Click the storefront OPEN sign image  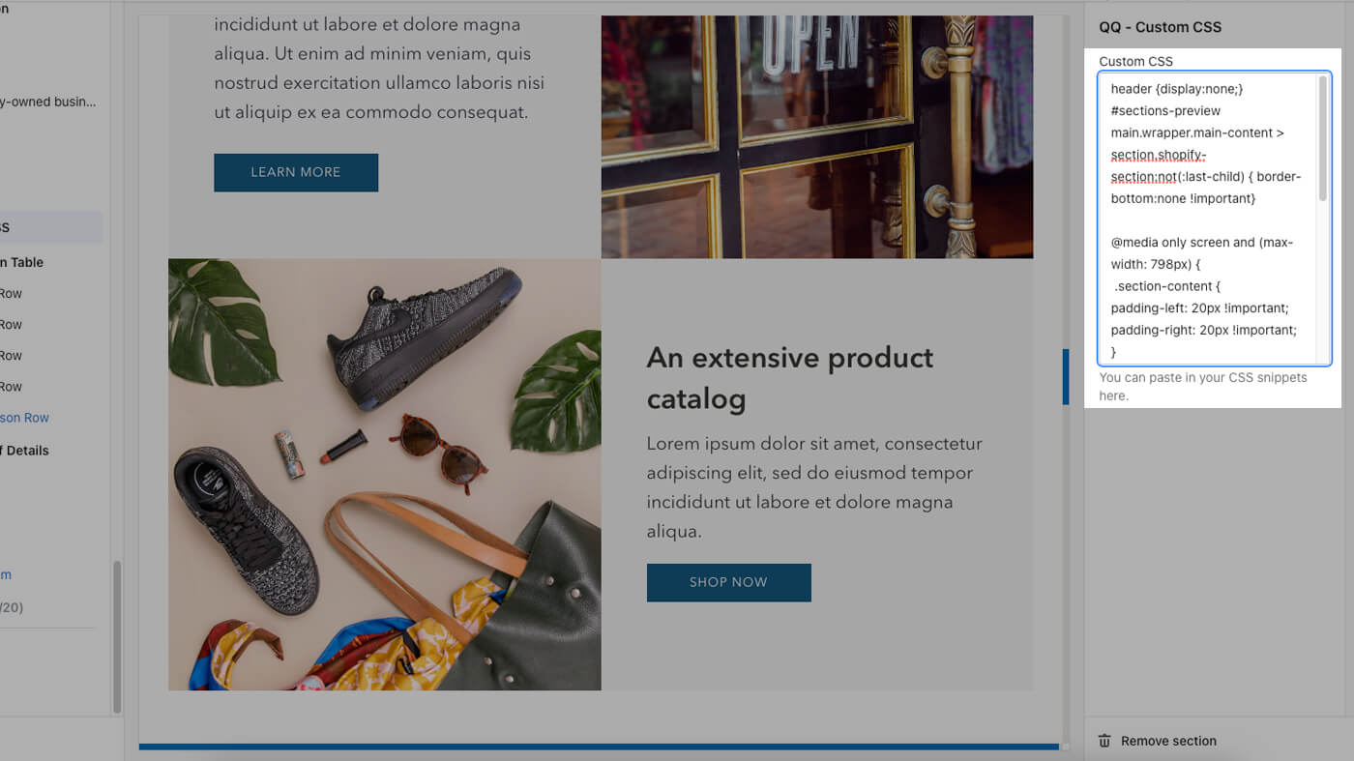817,135
